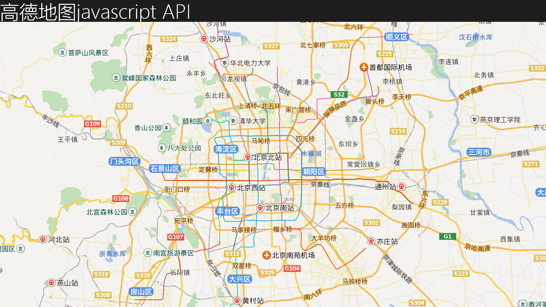
Task: Select the 顺义区 district label
Action: pyautogui.click(x=397, y=37)
